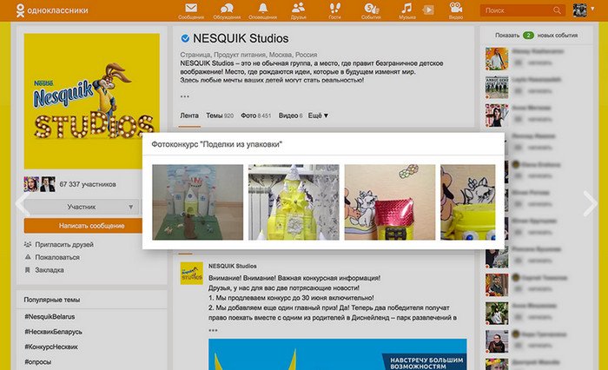Switch to the Видео tab
This screenshot has width=608, height=370.
290,116
